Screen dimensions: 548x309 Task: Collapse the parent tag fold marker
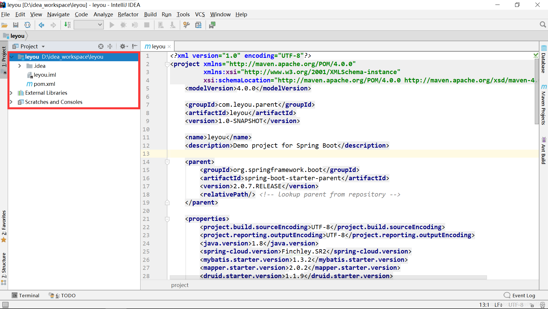click(167, 162)
